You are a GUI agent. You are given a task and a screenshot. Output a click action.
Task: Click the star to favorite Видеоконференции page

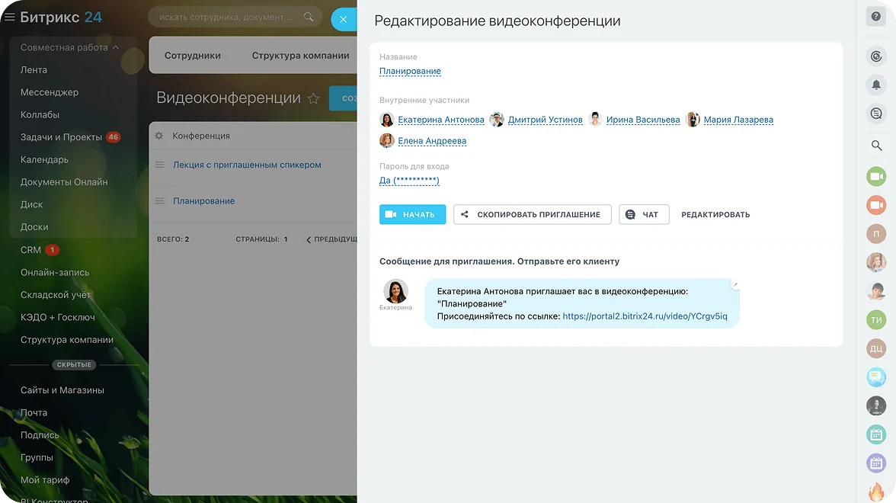(x=313, y=98)
